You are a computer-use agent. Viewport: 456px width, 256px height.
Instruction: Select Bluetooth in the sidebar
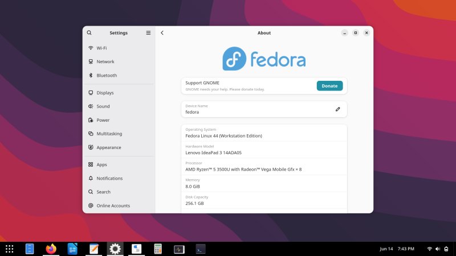[119, 76]
